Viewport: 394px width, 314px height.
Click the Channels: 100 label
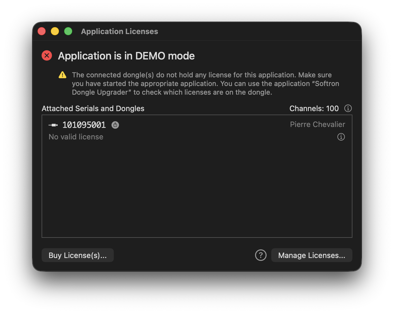[314, 109]
